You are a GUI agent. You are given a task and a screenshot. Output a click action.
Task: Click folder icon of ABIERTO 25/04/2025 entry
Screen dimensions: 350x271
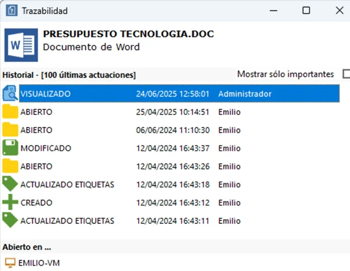coord(10,111)
